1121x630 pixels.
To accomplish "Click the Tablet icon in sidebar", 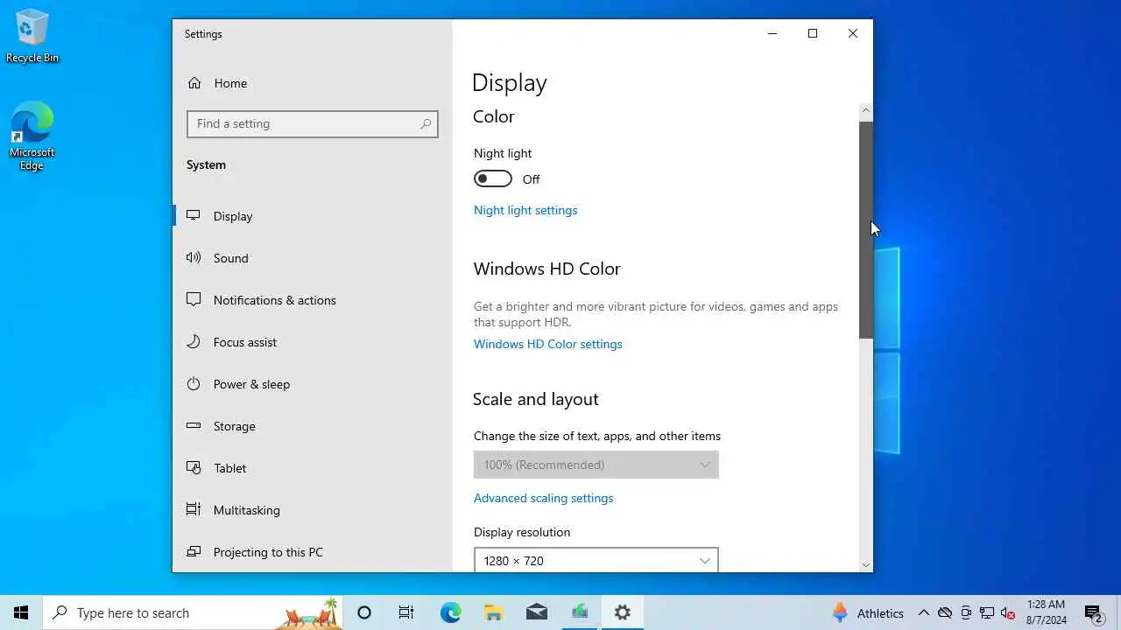I will (194, 467).
